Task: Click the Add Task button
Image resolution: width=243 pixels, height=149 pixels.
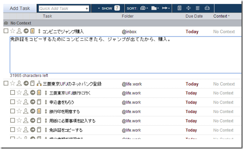Action: (x=20, y=8)
